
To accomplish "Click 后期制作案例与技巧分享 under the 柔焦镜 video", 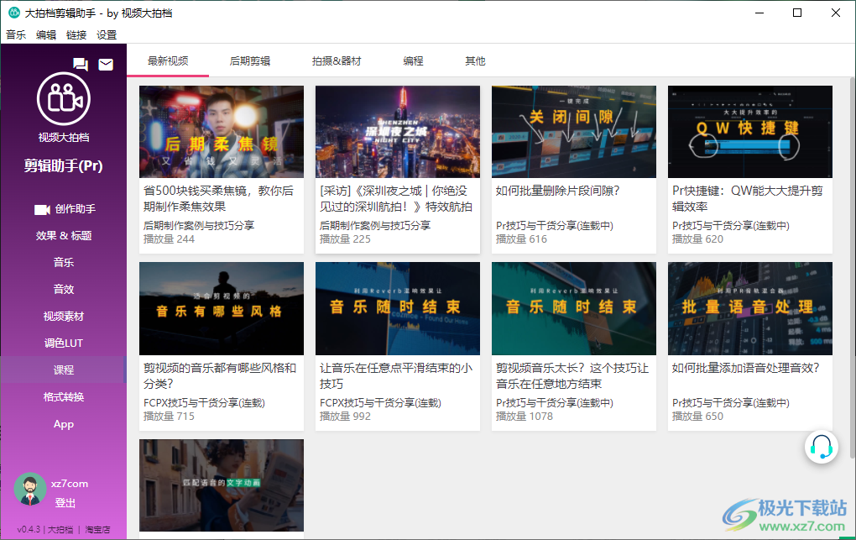I will [x=199, y=225].
